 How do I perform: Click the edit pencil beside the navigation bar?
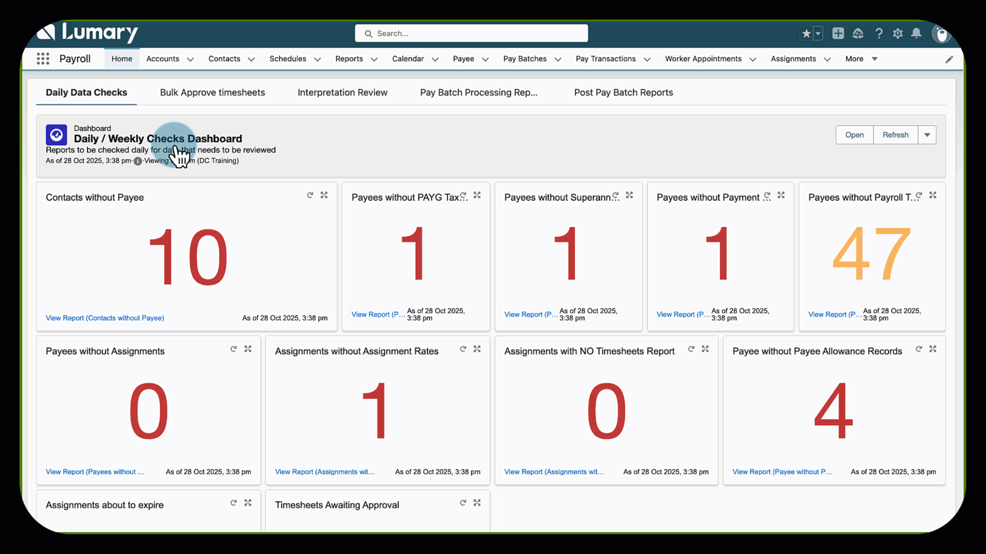(950, 59)
